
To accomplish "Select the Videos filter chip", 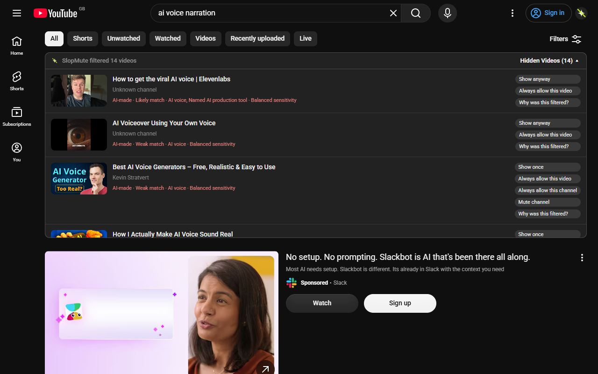I will (x=206, y=39).
